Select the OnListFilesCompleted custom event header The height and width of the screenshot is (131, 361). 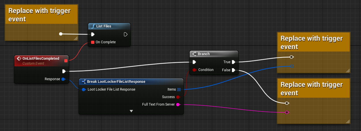coord(41,59)
